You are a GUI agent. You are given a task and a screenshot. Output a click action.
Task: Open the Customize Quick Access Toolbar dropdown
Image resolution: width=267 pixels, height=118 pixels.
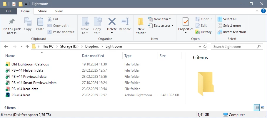(26, 4)
